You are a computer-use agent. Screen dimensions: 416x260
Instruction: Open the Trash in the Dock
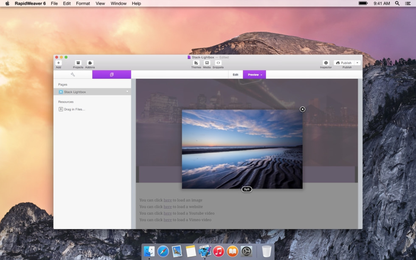(x=267, y=251)
